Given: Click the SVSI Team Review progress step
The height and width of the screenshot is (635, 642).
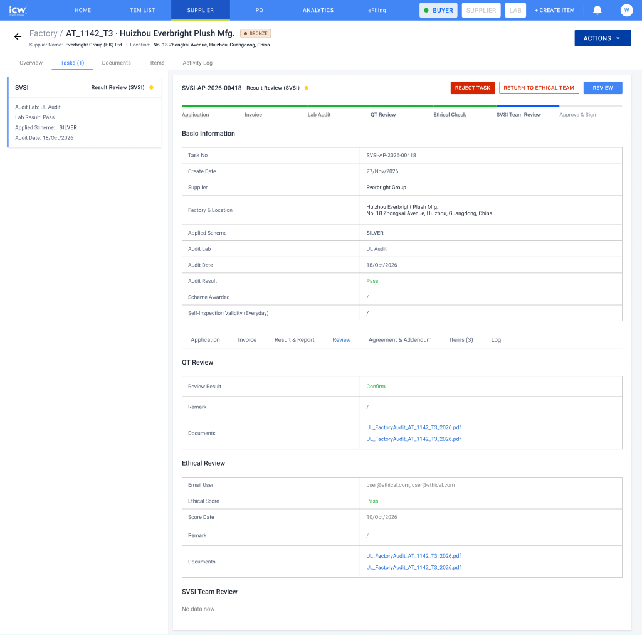Looking at the screenshot, I should [518, 115].
